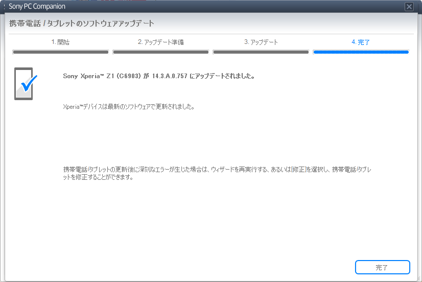Click the gray progress bar under 3. アップデート
The height and width of the screenshot is (282, 422).
261,52
